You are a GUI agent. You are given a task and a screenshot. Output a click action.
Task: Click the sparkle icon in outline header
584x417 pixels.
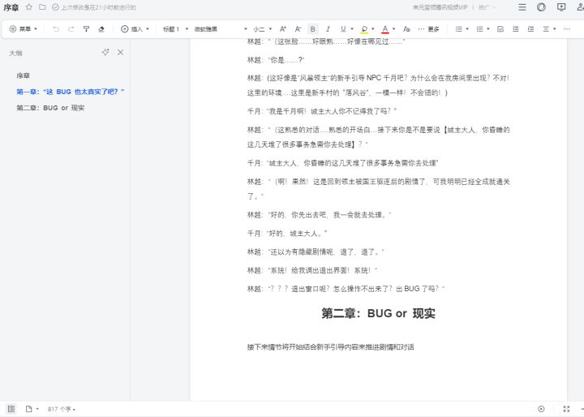tap(105, 52)
